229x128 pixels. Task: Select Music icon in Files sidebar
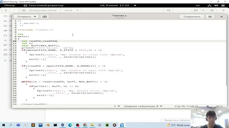[5, 50]
